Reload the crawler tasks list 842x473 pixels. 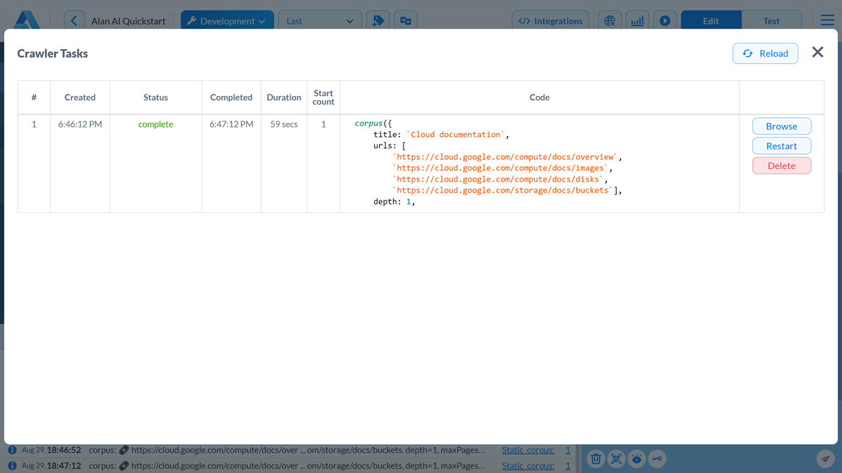(x=765, y=53)
